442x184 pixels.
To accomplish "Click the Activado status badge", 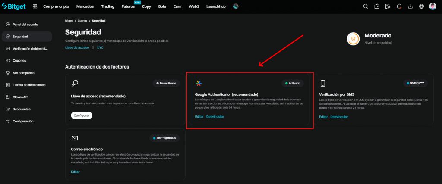I will 293,83.
